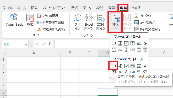Select row 6 header

pyautogui.click(x=3, y=92)
